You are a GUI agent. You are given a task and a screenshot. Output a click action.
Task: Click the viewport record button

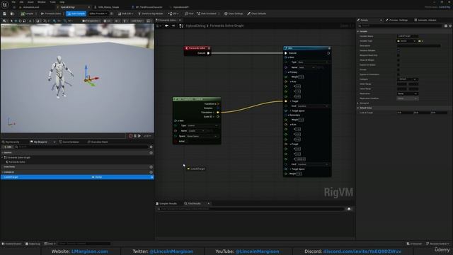(130, 135)
